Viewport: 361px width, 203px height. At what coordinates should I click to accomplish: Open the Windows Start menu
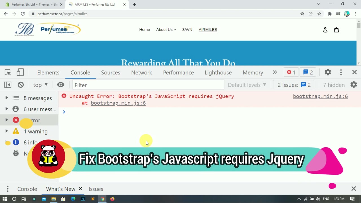click(x=5, y=199)
